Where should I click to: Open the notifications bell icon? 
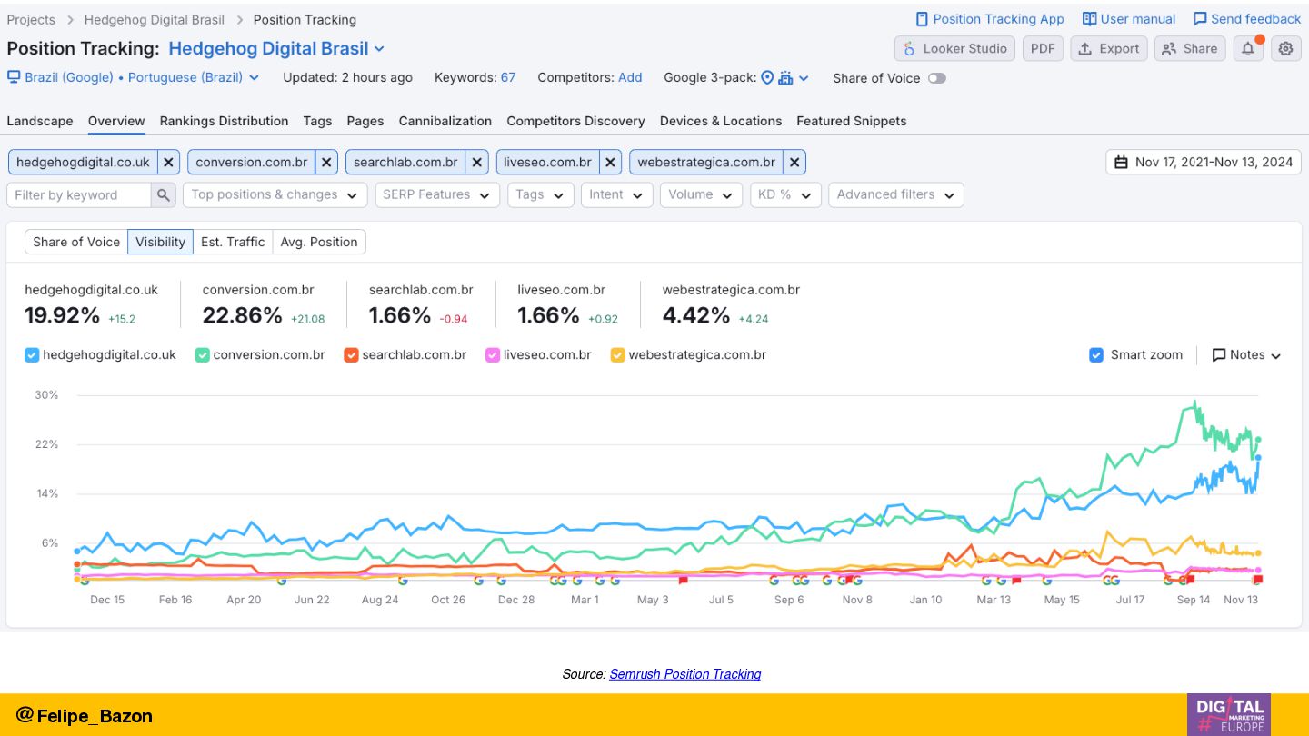1248,49
